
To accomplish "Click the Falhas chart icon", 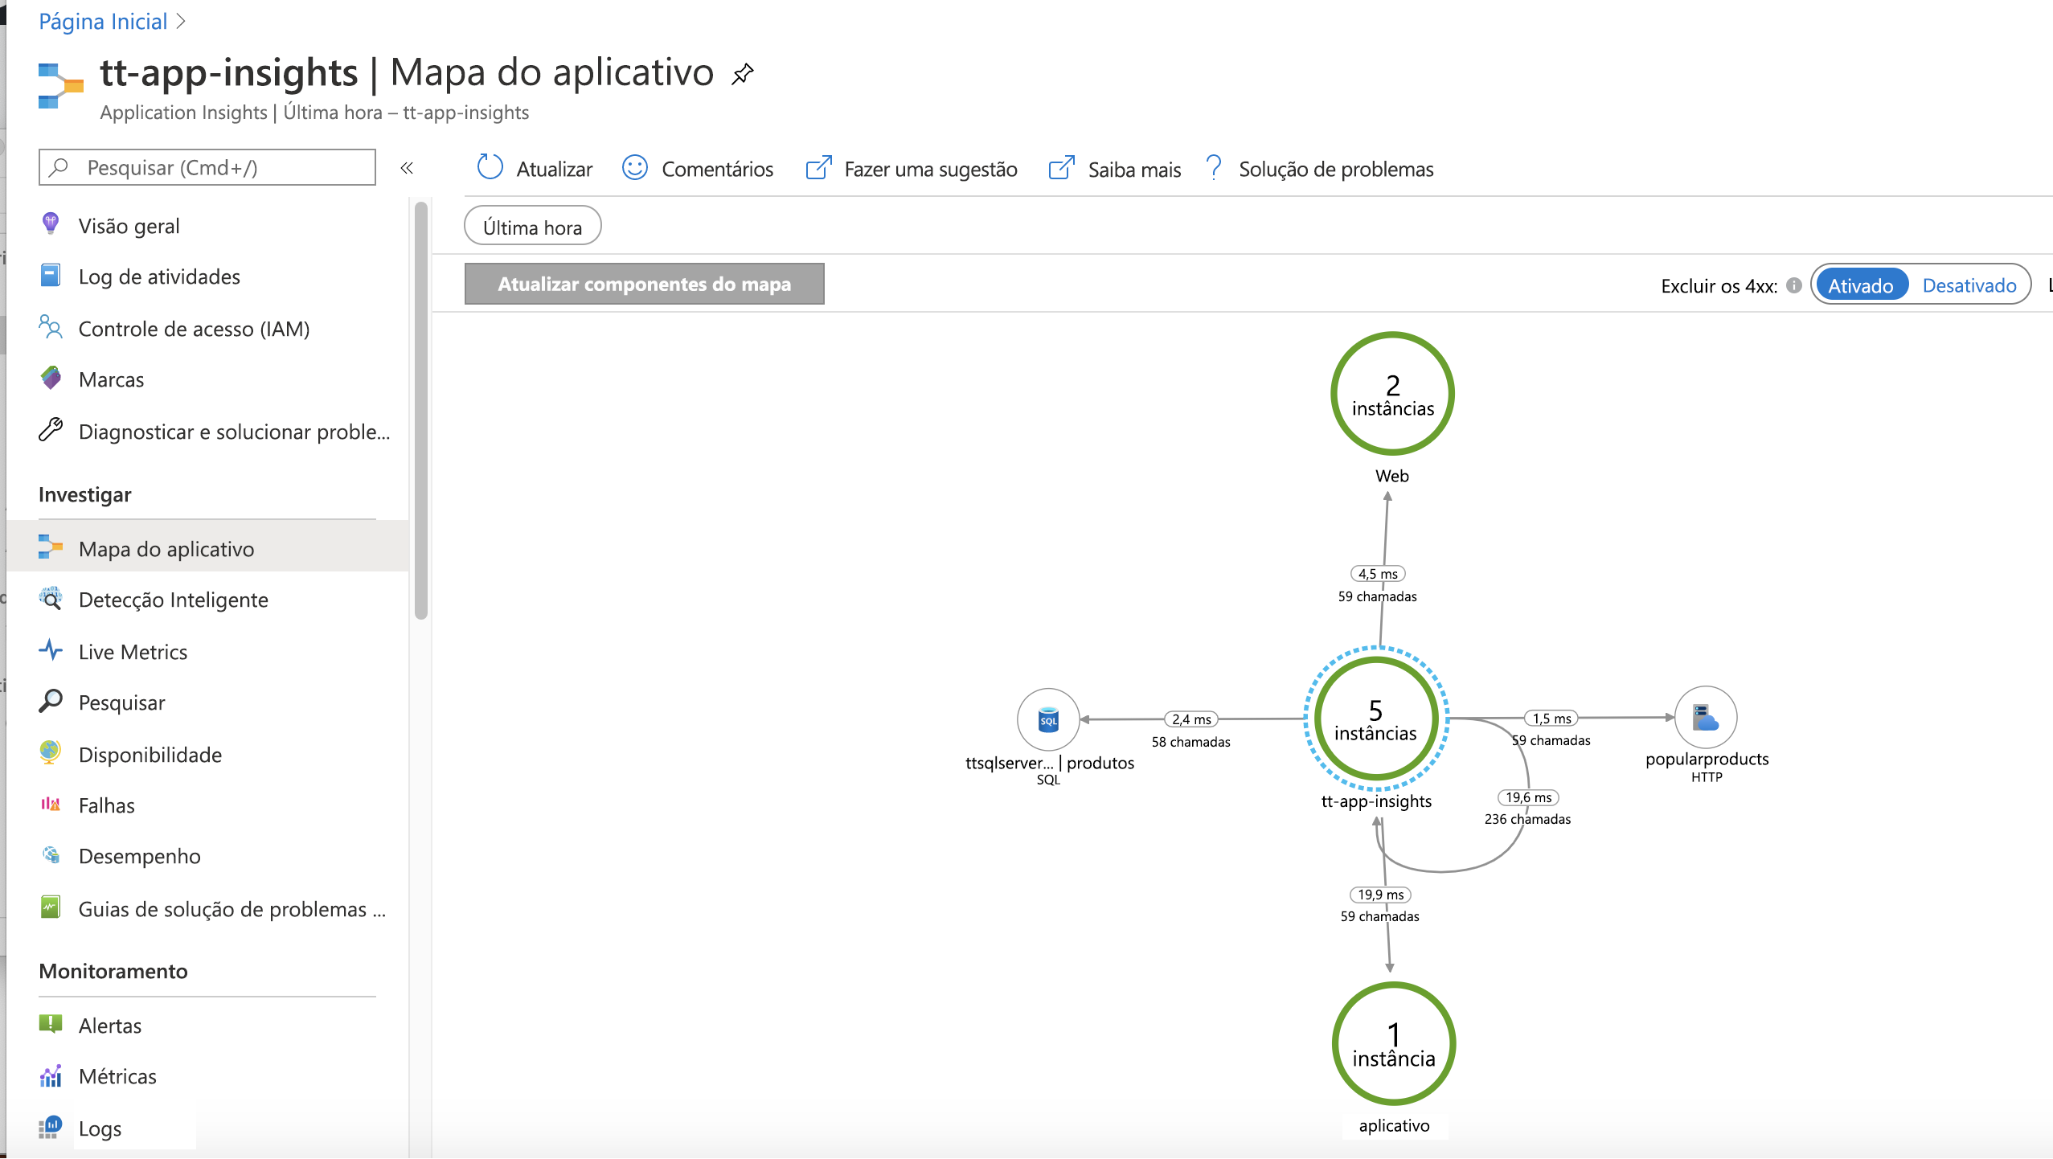I will (50, 804).
